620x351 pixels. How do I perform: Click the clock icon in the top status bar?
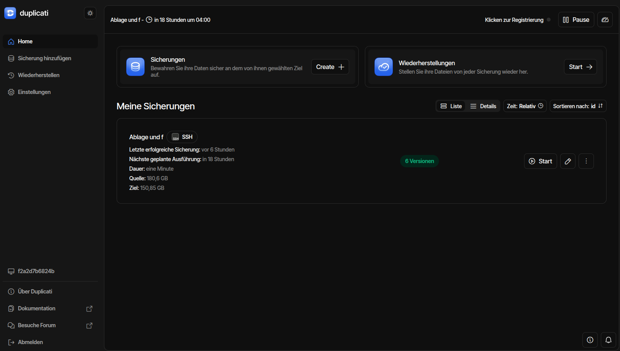click(149, 20)
